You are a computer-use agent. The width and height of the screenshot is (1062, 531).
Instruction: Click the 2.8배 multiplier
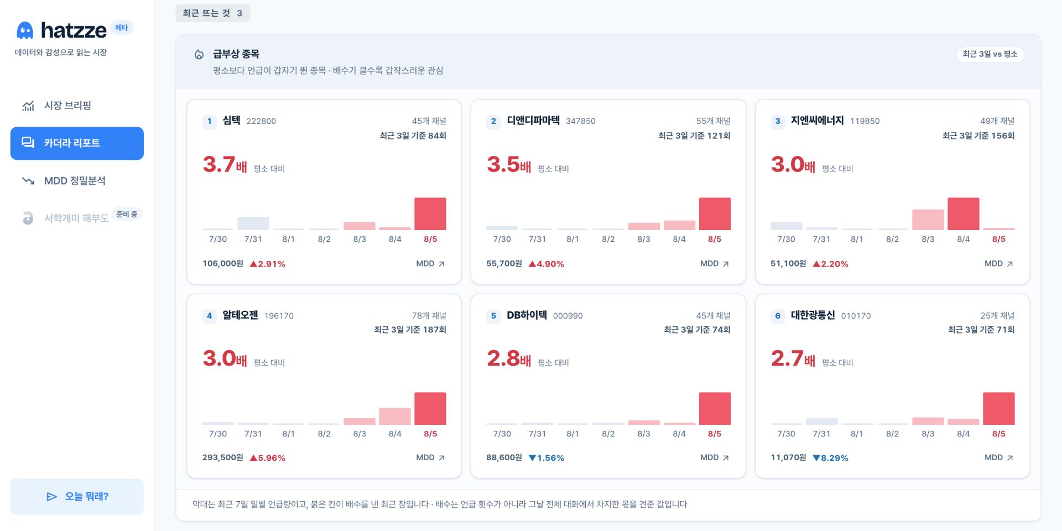pyautogui.click(x=509, y=359)
